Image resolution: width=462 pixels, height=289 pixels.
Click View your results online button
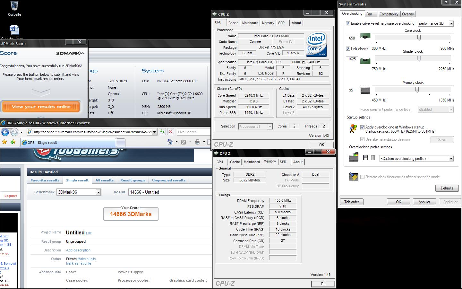(x=41, y=107)
